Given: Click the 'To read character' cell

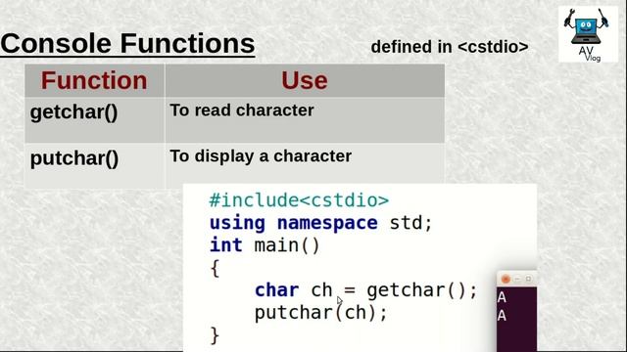Looking at the screenshot, I should (x=305, y=119).
